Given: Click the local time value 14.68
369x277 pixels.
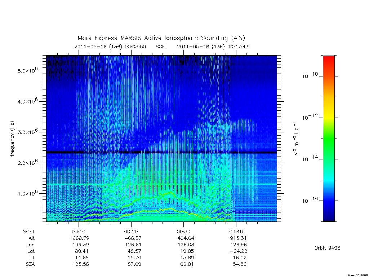Looking at the screenshot, I should coord(82,258).
